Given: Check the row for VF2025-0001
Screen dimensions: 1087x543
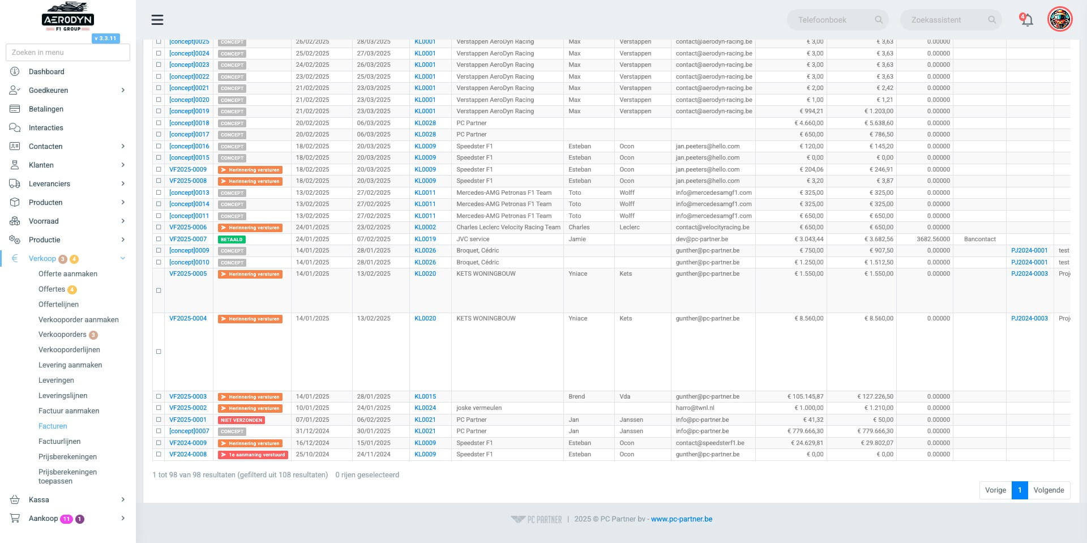Looking at the screenshot, I should (x=159, y=420).
